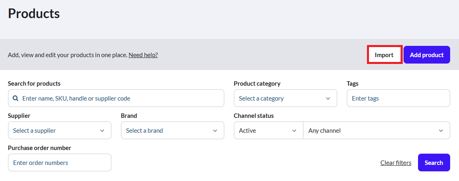The image size is (459, 181).
Task: Open the Product category dropdown
Action: pyautogui.click(x=285, y=98)
